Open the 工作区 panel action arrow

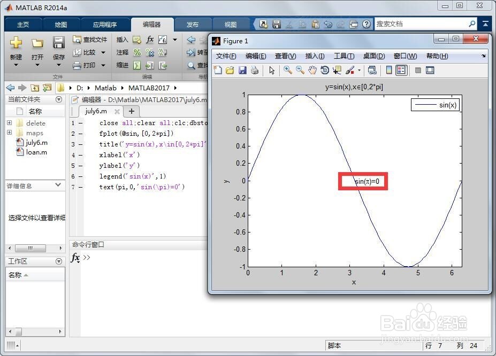[x=59, y=261]
